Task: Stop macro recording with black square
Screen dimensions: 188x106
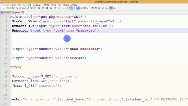Action: tap(96, 8)
